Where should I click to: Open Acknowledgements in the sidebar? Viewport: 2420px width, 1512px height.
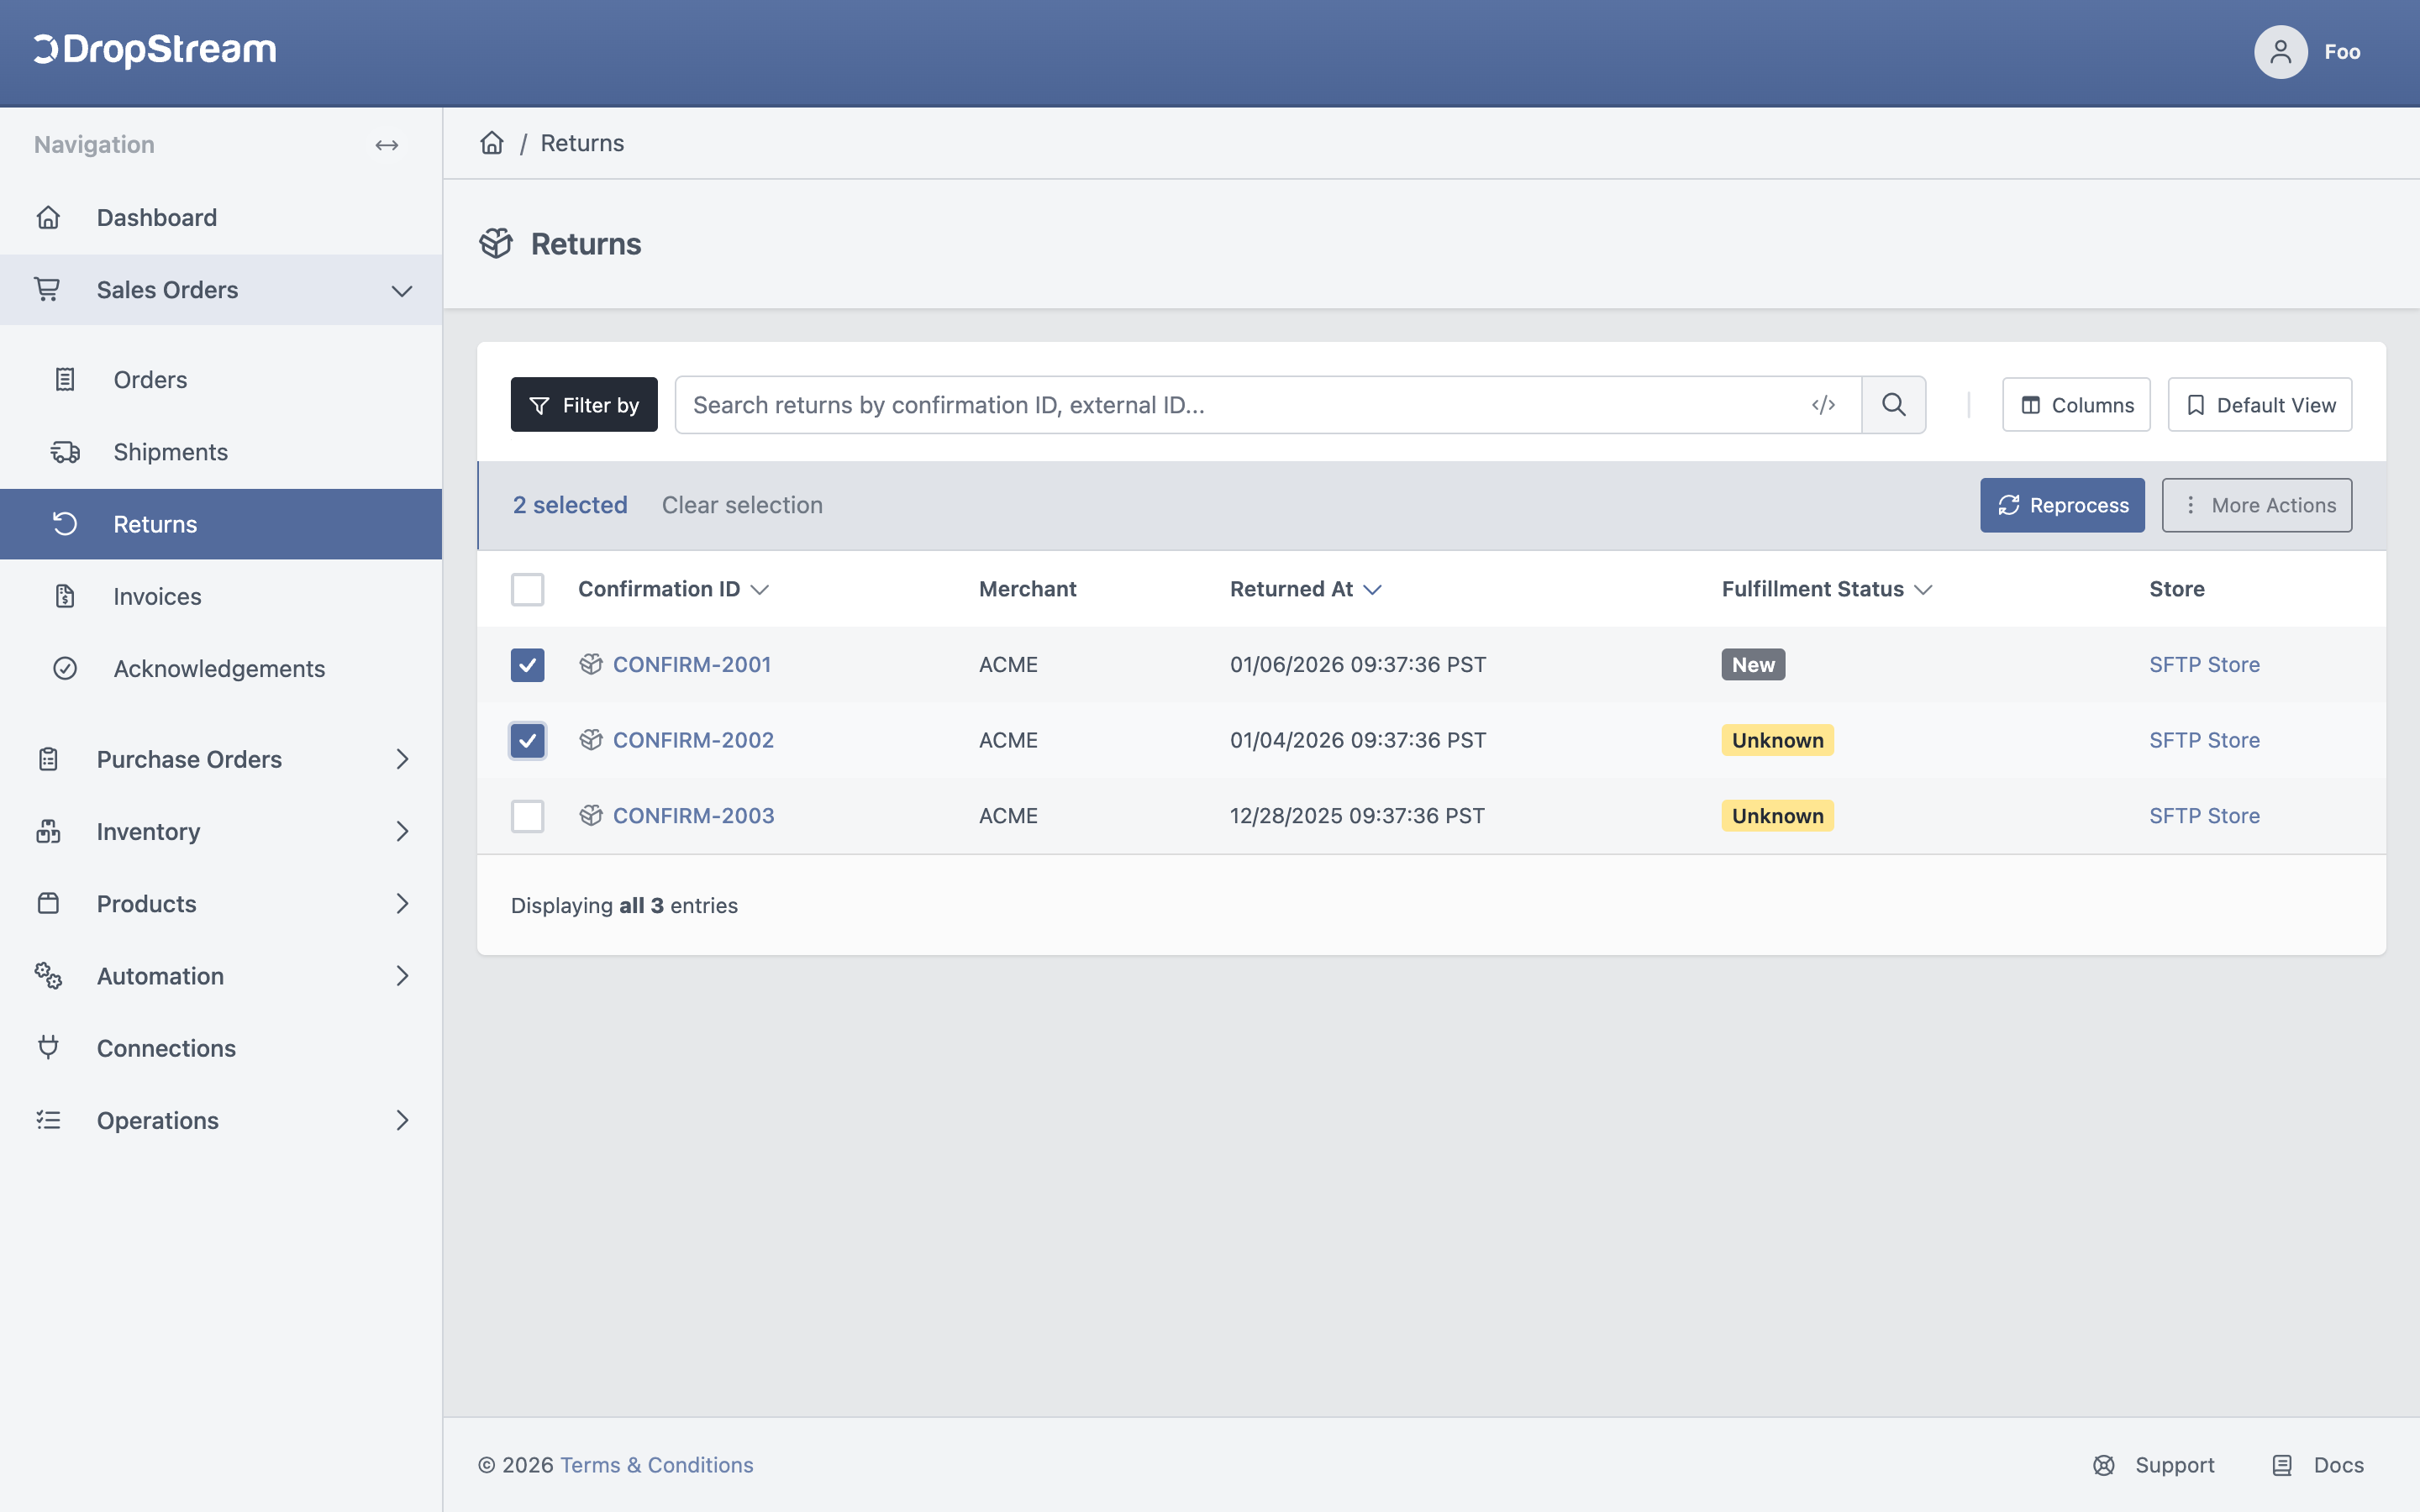tap(221, 668)
